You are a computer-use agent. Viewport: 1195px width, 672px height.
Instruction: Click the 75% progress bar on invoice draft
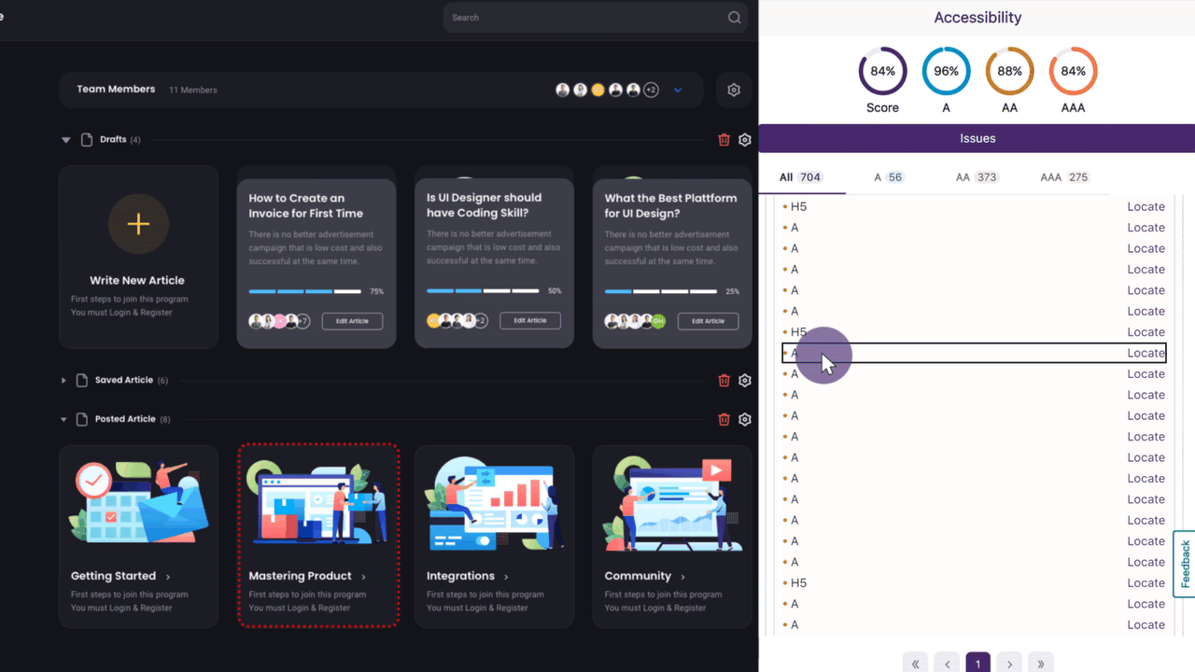click(303, 291)
